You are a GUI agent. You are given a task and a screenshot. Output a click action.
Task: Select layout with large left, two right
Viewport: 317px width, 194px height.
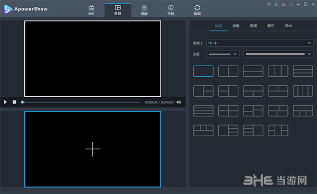(x=203, y=91)
